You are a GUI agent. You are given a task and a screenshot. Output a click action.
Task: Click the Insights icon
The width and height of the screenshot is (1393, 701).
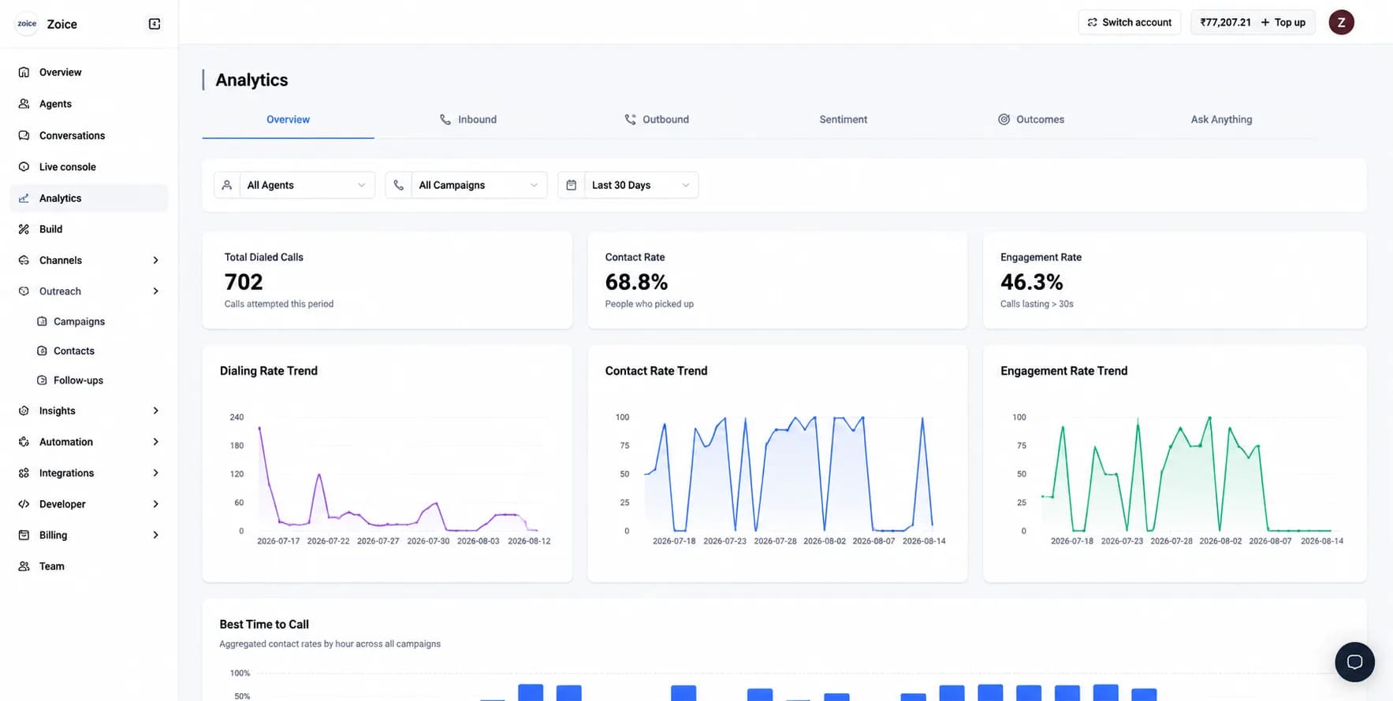tap(24, 410)
